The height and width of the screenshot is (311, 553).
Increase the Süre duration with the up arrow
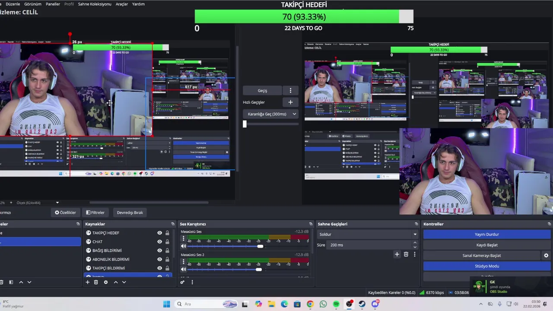[415, 243]
